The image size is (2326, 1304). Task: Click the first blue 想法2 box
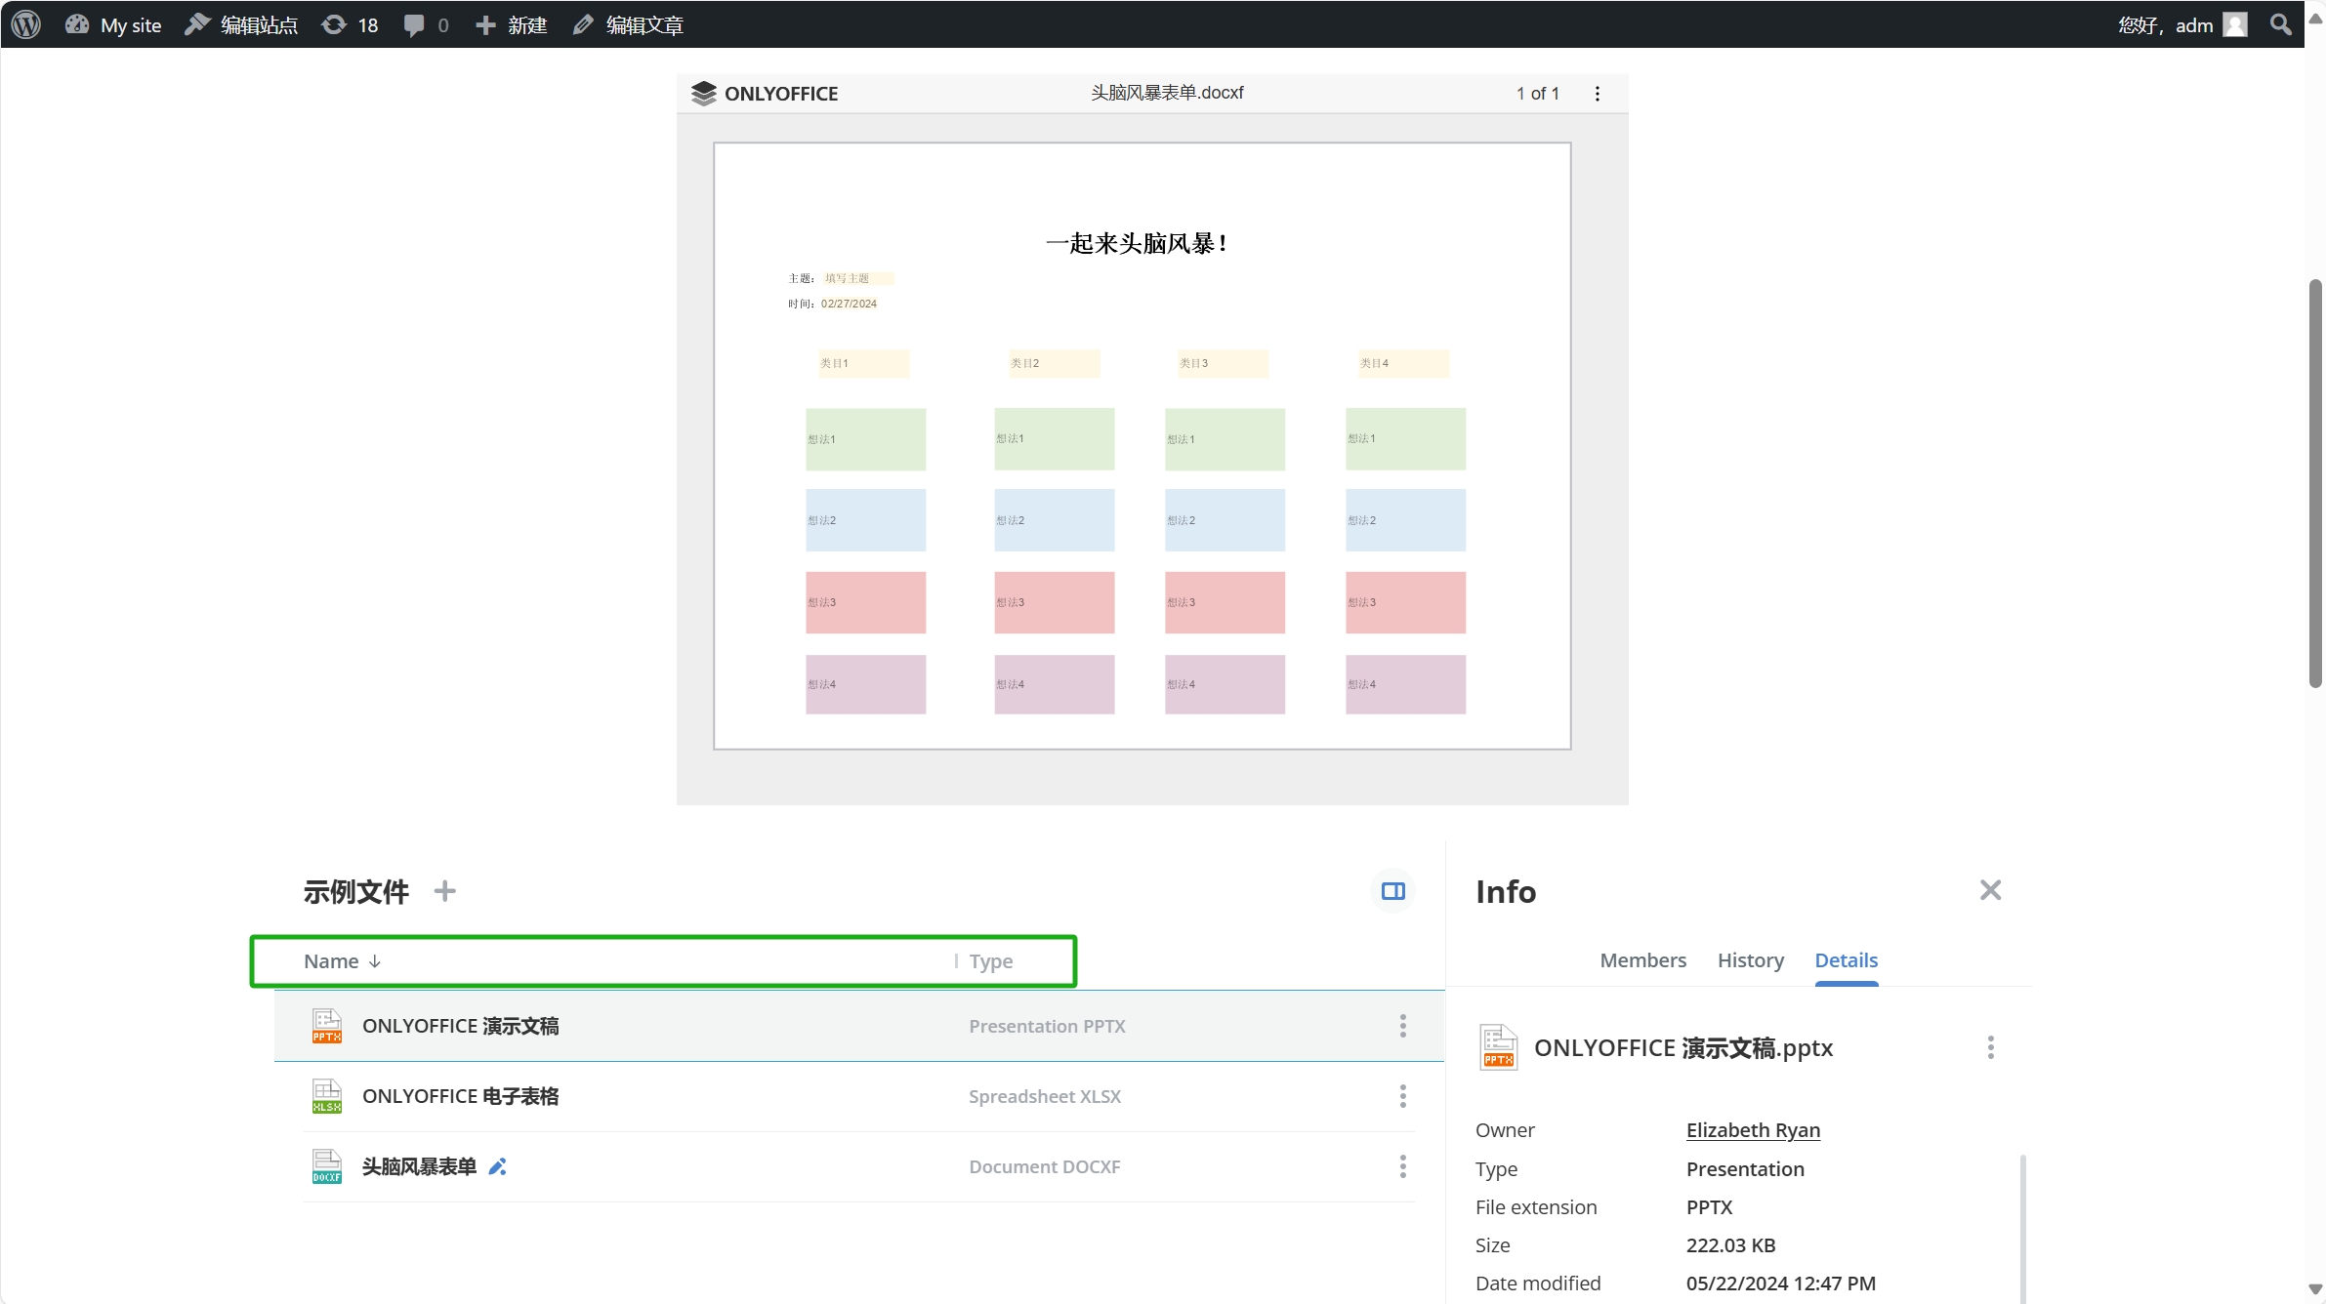tap(865, 520)
